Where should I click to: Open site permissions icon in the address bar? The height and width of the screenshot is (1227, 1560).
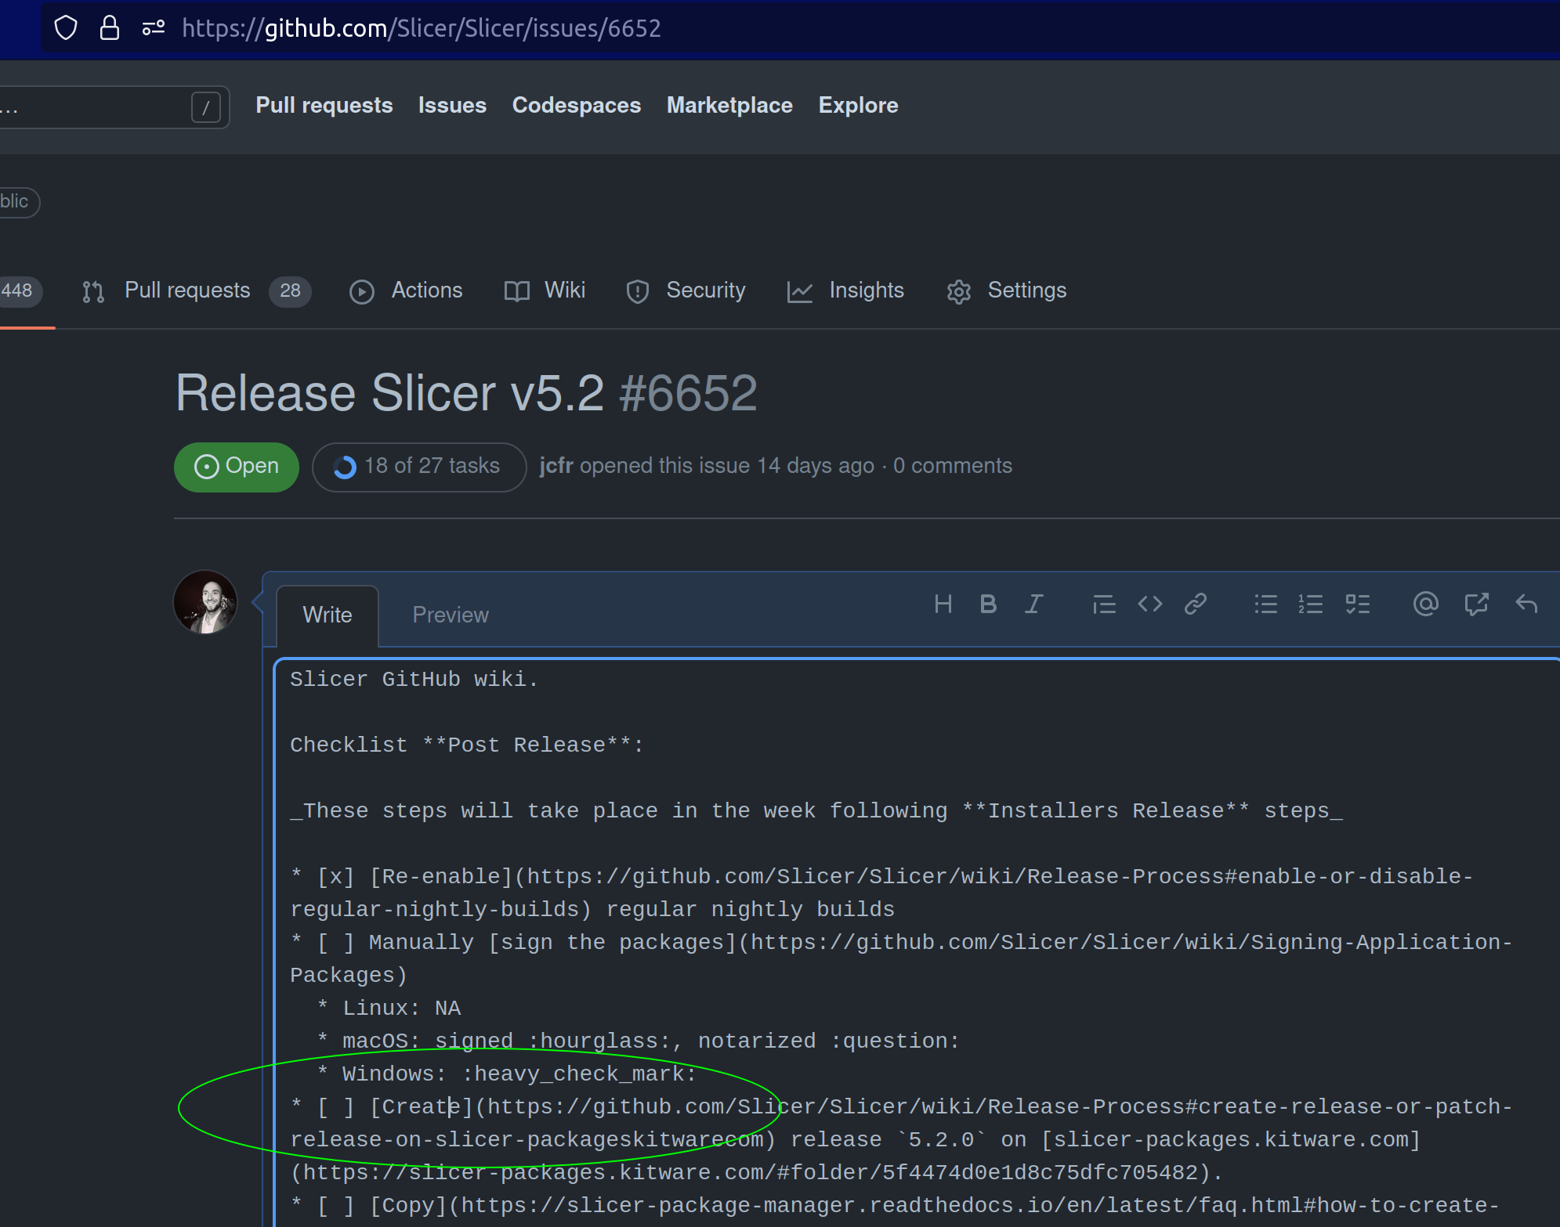point(153,28)
